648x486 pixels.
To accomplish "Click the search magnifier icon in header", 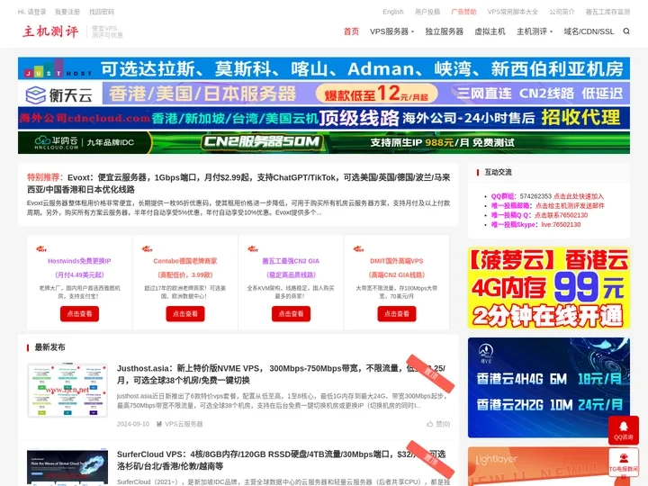I will pyautogui.click(x=626, y=31).
